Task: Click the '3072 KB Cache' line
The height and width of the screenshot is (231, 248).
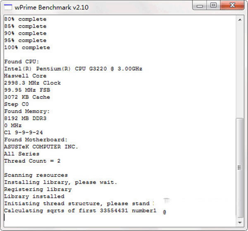Action: [x=27, y=97]
